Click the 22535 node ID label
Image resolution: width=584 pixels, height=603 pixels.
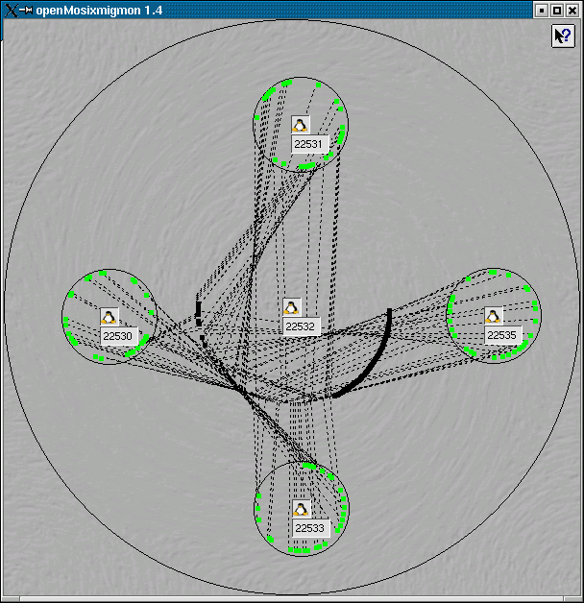(501, 335)
